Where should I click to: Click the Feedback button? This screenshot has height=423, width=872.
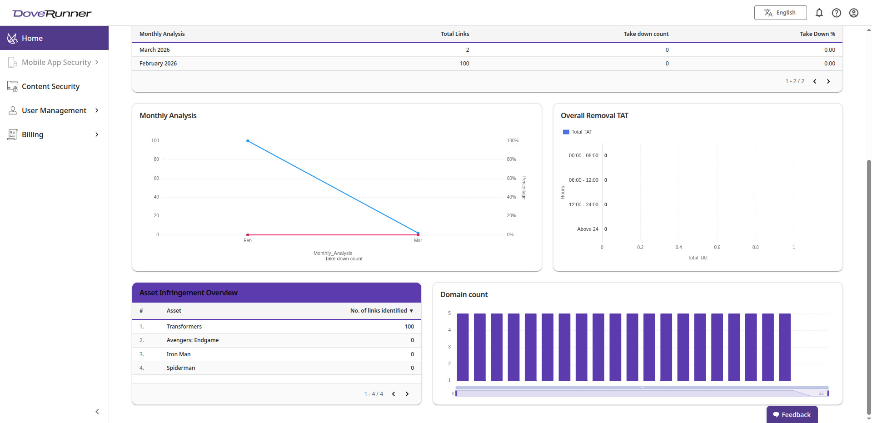tap(792, 414)
